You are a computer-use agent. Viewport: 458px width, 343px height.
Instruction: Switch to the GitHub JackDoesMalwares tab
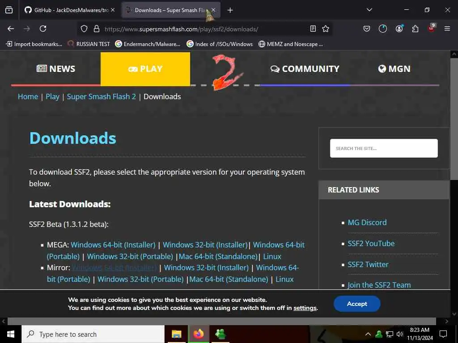(70, 10)
